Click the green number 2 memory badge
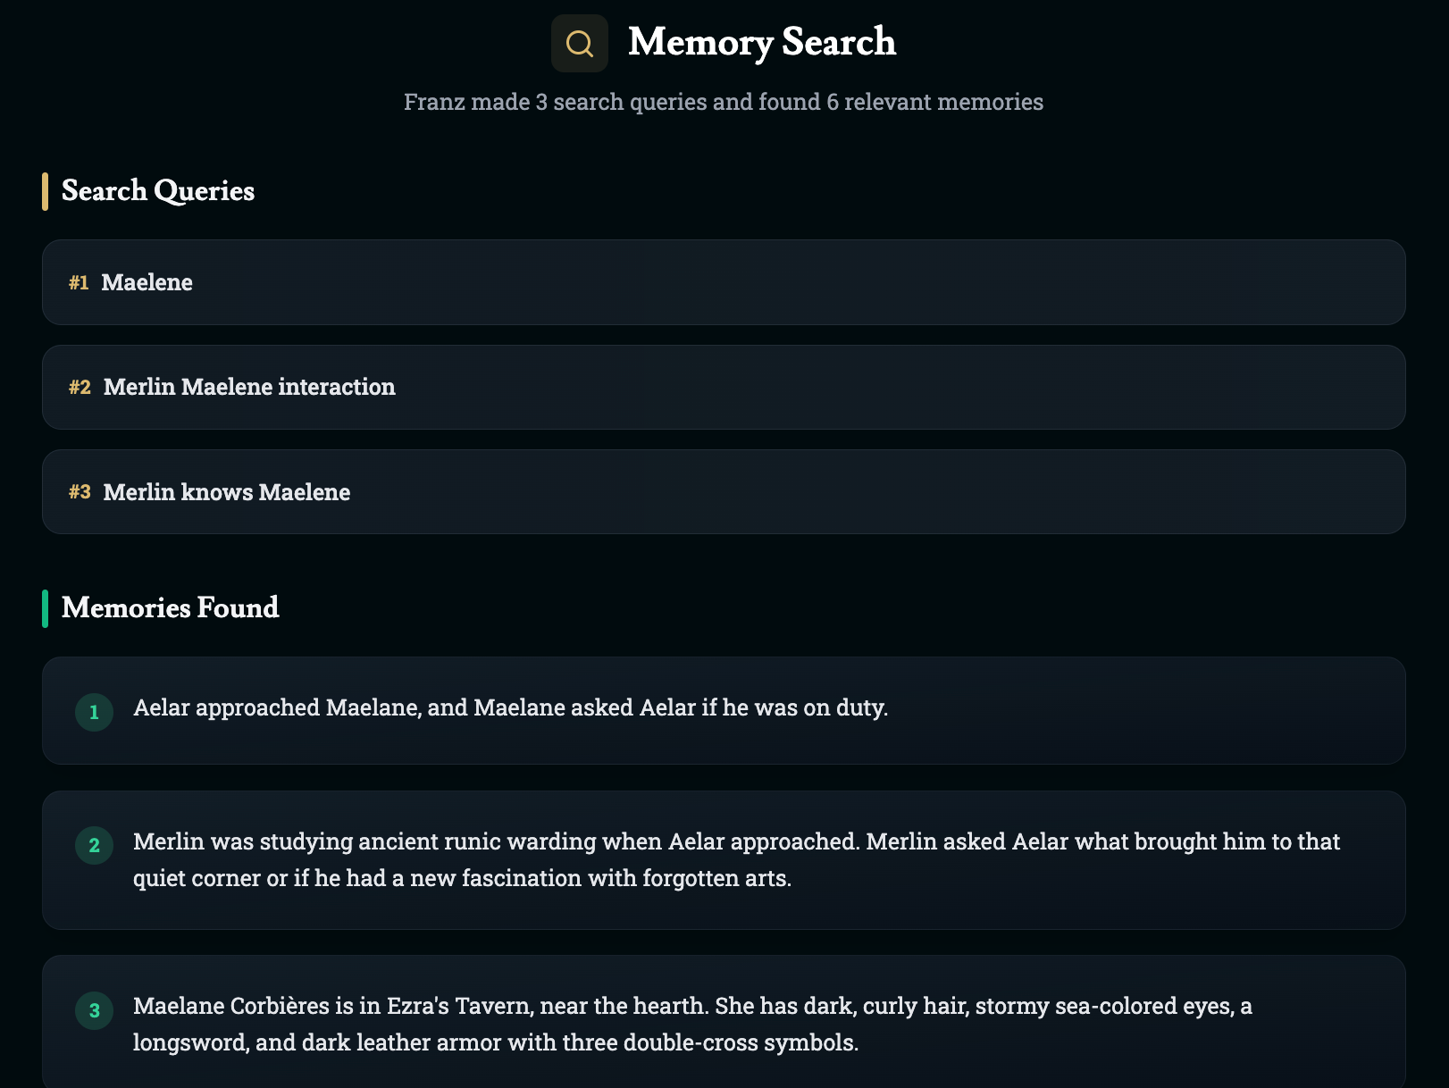The image size is (1449, 1088). pyautogui.click(x=94, y=846)
